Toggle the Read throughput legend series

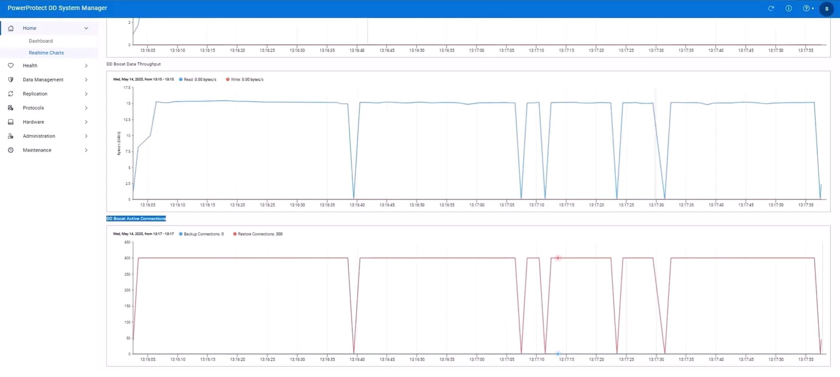coord(197,79)
